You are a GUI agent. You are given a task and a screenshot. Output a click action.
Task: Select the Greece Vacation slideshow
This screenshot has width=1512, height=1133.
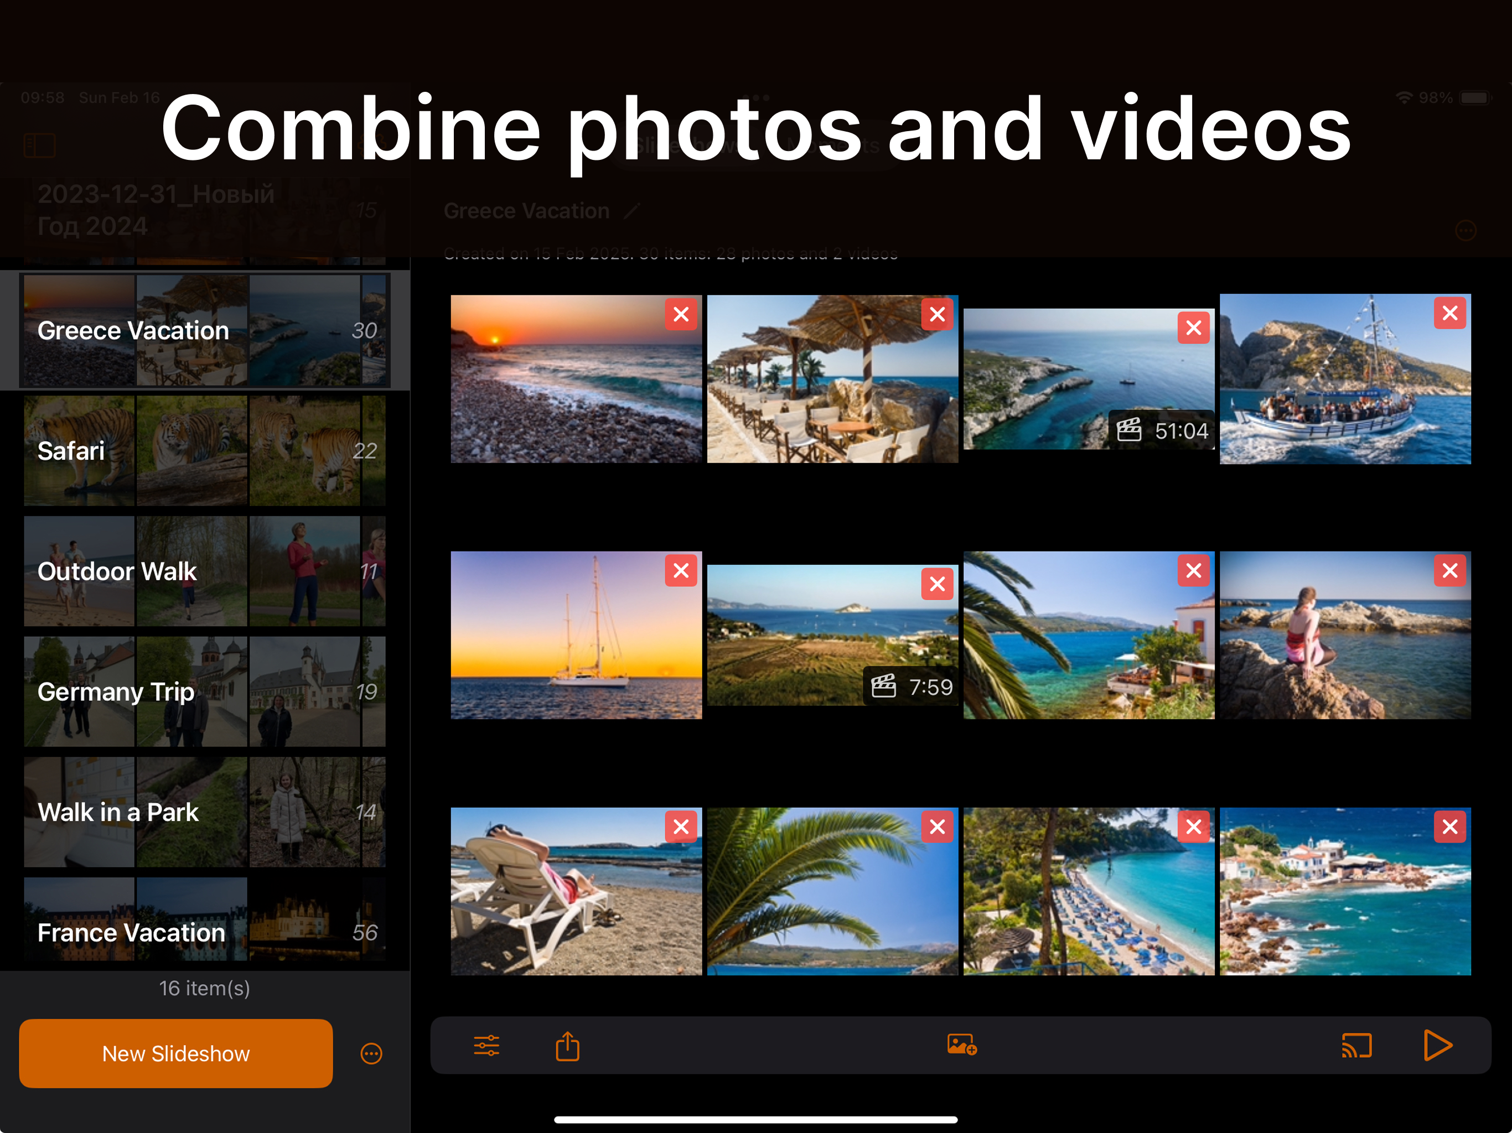204,331
